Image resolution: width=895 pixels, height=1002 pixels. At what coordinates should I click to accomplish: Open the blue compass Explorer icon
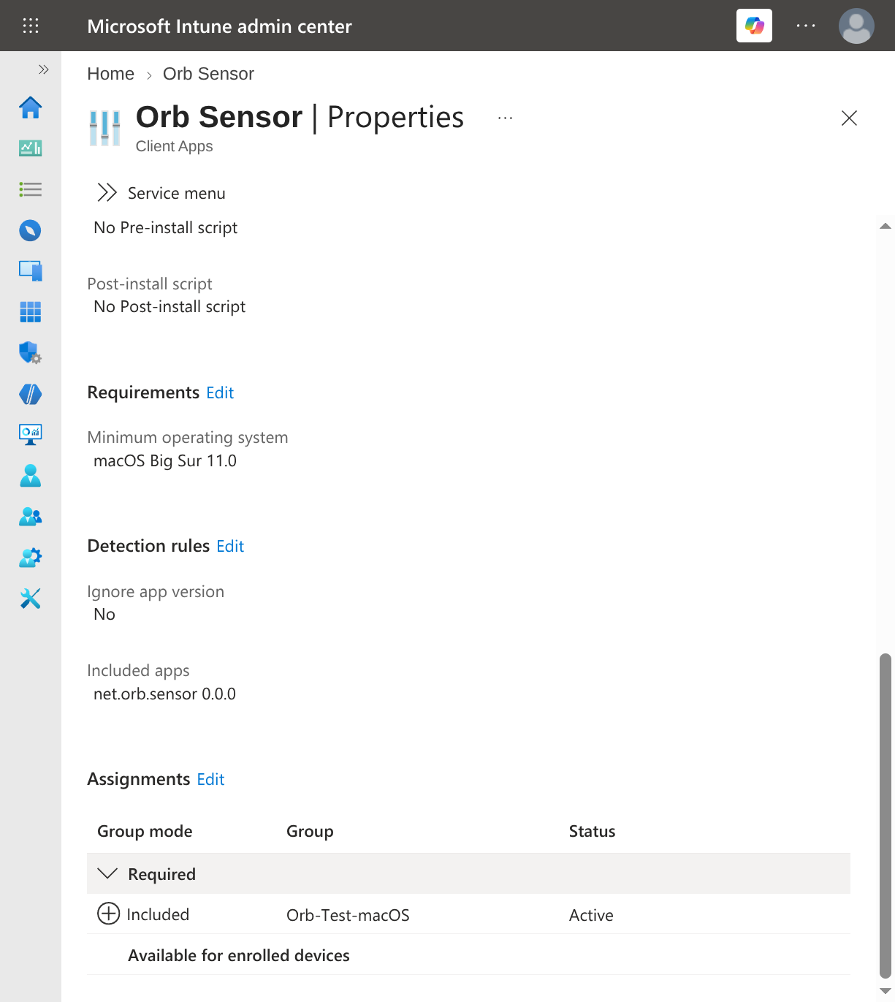tap(31, 231)
